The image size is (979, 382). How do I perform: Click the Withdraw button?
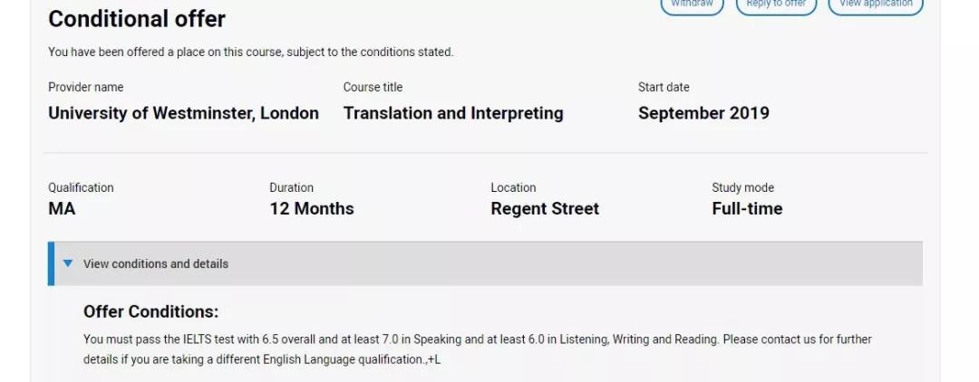pyautogui.click(x=692, y=5)
